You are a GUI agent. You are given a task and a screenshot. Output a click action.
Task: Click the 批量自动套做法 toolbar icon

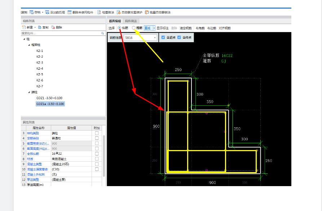pos(147,12)
